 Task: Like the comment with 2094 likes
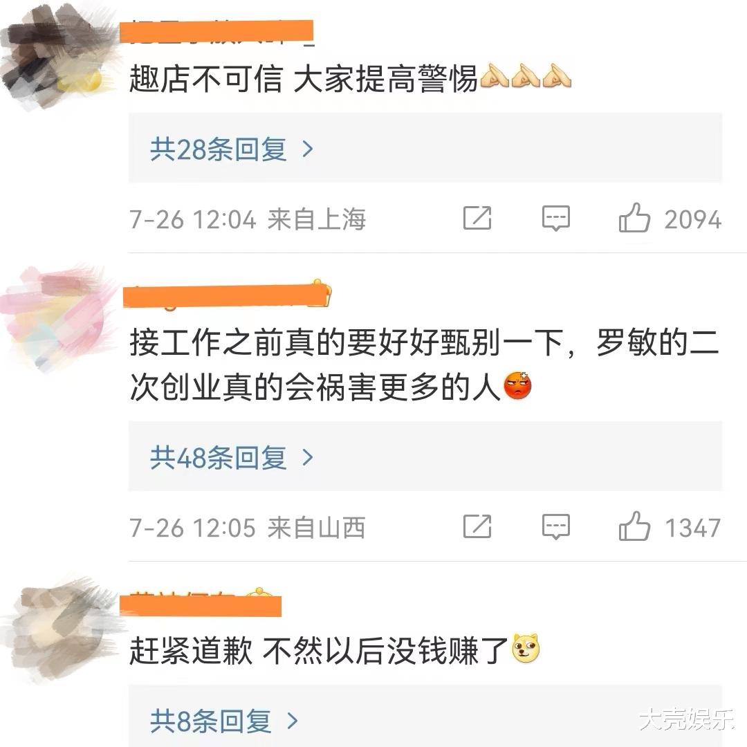click(634, 218)
